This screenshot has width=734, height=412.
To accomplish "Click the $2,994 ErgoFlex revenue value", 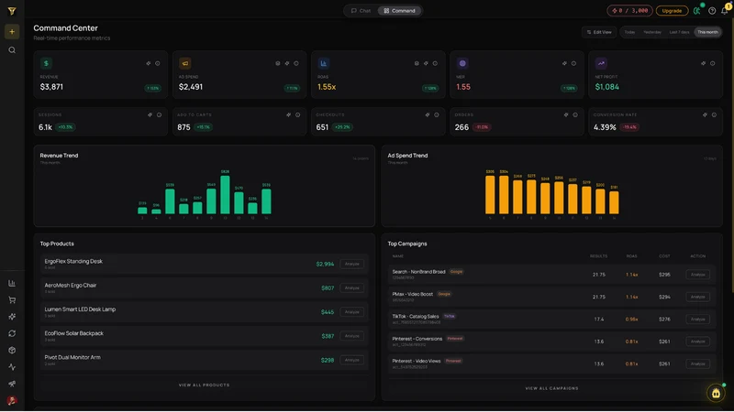I will click(325, 265).
